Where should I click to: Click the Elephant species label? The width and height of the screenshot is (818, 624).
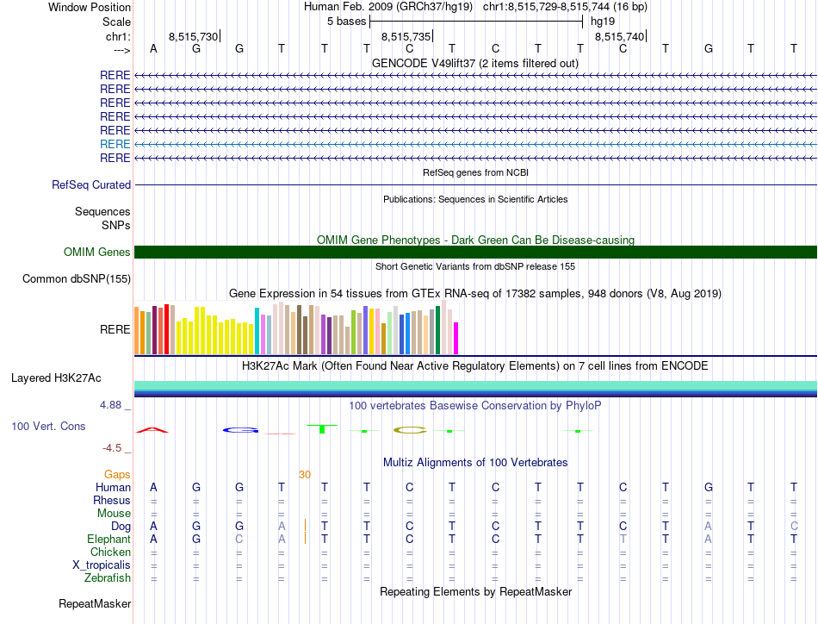pos(109,539)
